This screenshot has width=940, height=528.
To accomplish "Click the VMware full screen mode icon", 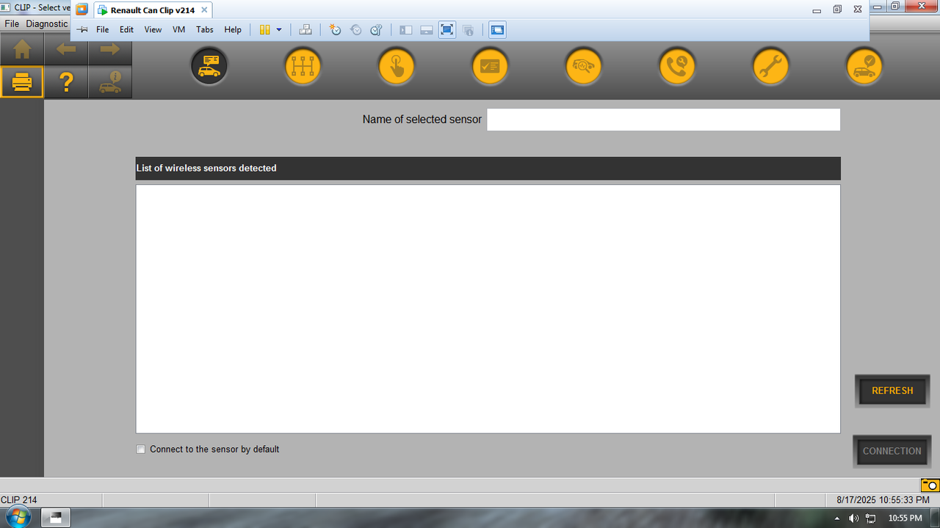I will point(447,30).
